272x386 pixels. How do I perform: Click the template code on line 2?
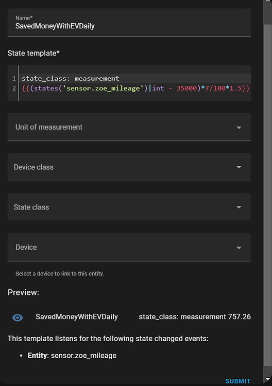point(135,89)
